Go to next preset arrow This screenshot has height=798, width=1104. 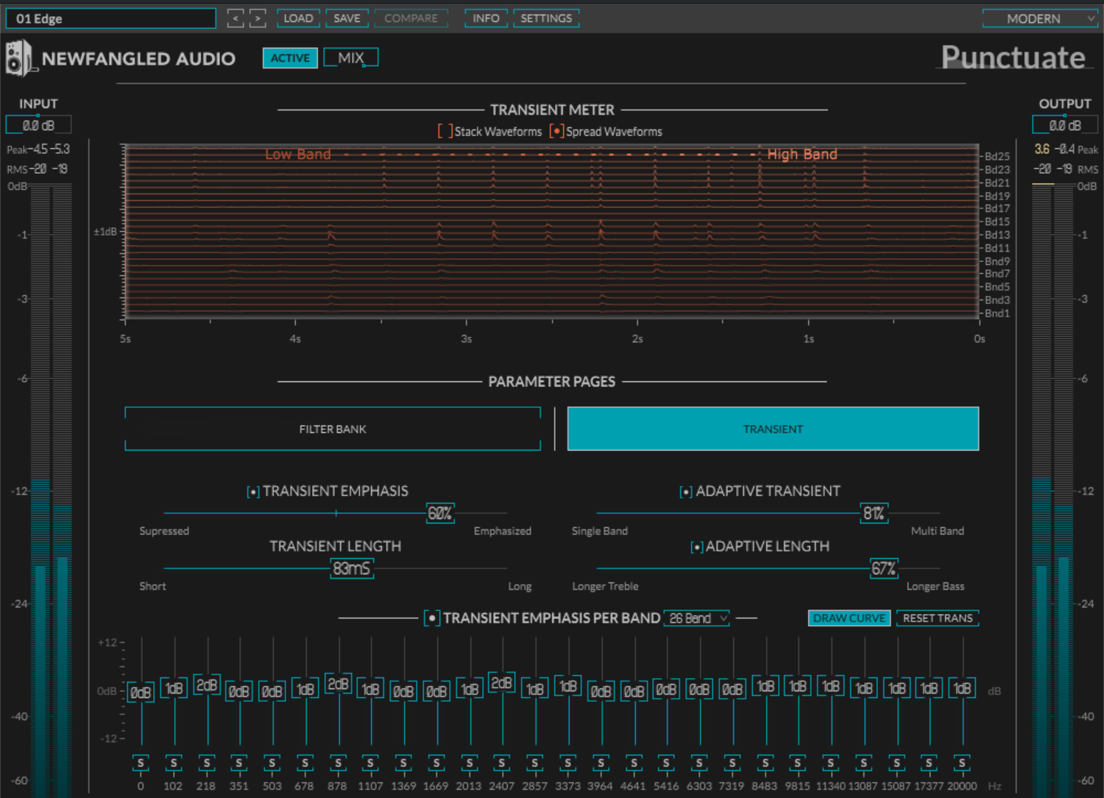pos(258,18)
